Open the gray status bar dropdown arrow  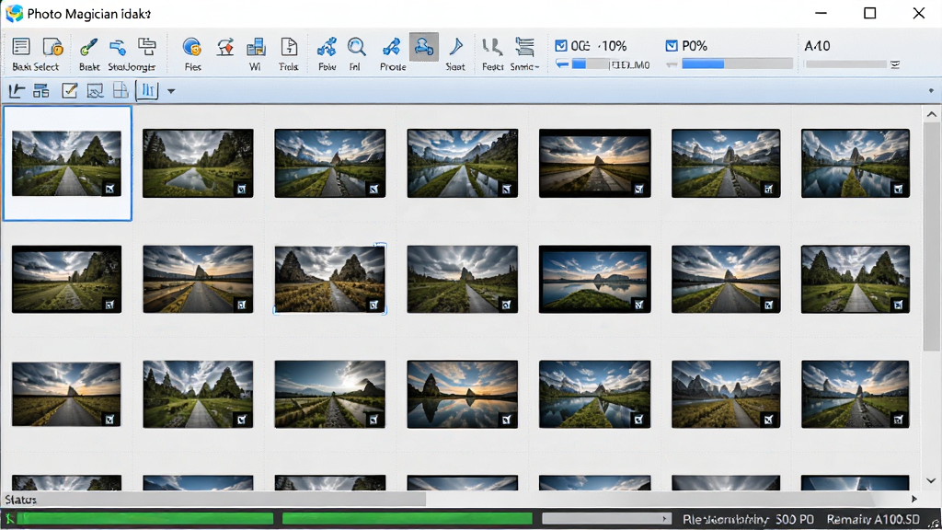click(x=664, y=519)
